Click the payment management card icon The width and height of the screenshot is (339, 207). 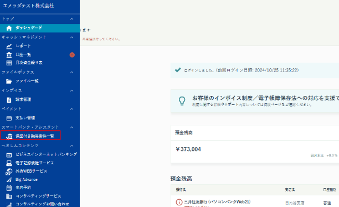[x=9, y=118]
